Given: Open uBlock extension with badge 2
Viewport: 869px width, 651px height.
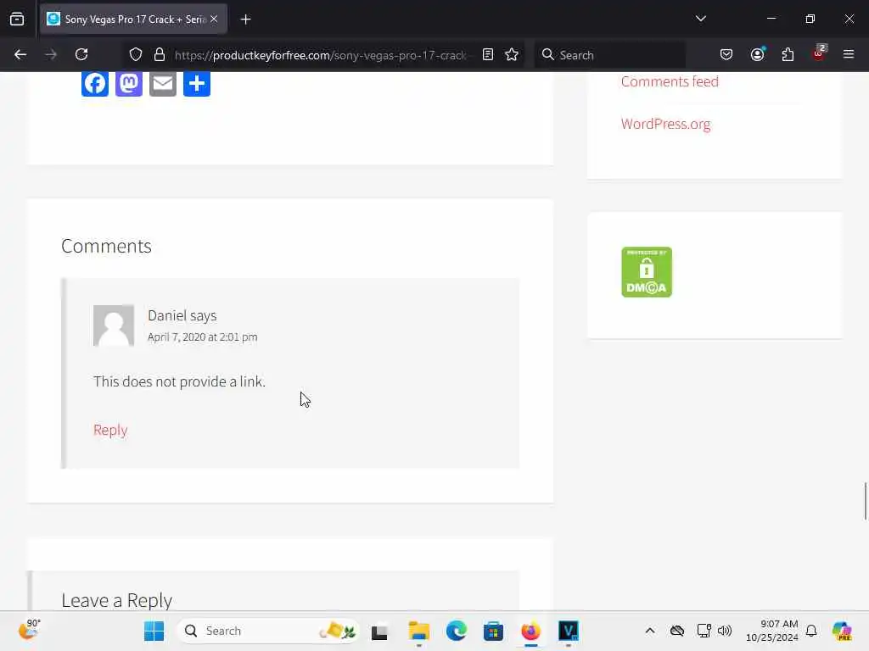Looking at the screenshot, I should pos(819,53).
